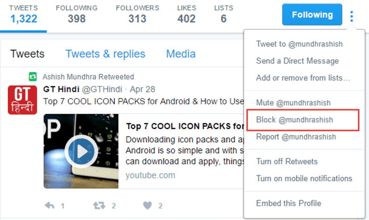Choose Block @mundhrashish from the menu
369x220 pixels.
pos(294,120)
